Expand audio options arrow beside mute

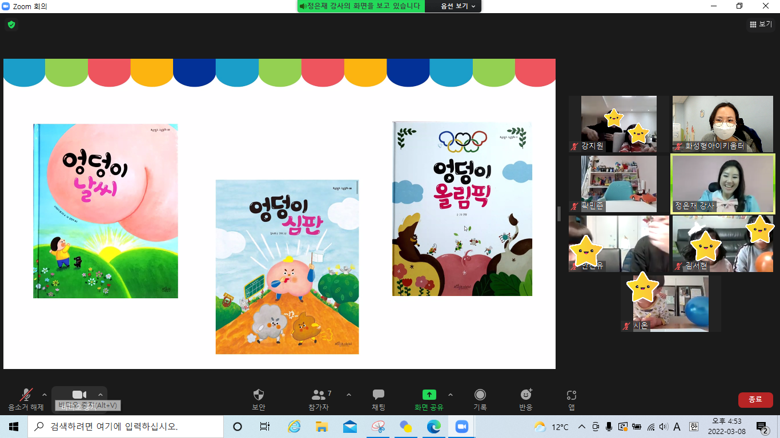[x=45, y=394]
